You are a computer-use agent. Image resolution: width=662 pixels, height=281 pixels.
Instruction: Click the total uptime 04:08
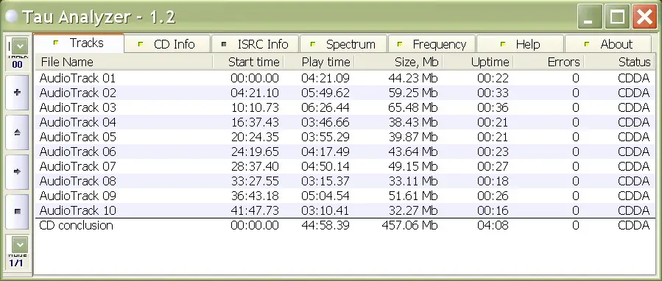pyautogui.click(x=493, y=225)
